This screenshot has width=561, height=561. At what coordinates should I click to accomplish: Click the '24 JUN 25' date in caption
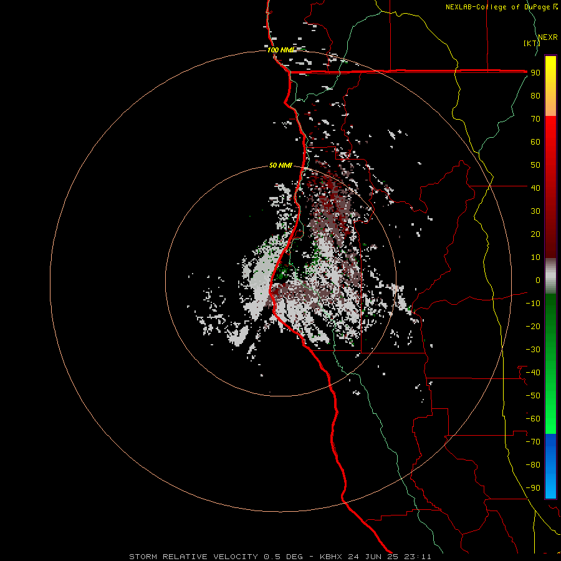(373, 557)
